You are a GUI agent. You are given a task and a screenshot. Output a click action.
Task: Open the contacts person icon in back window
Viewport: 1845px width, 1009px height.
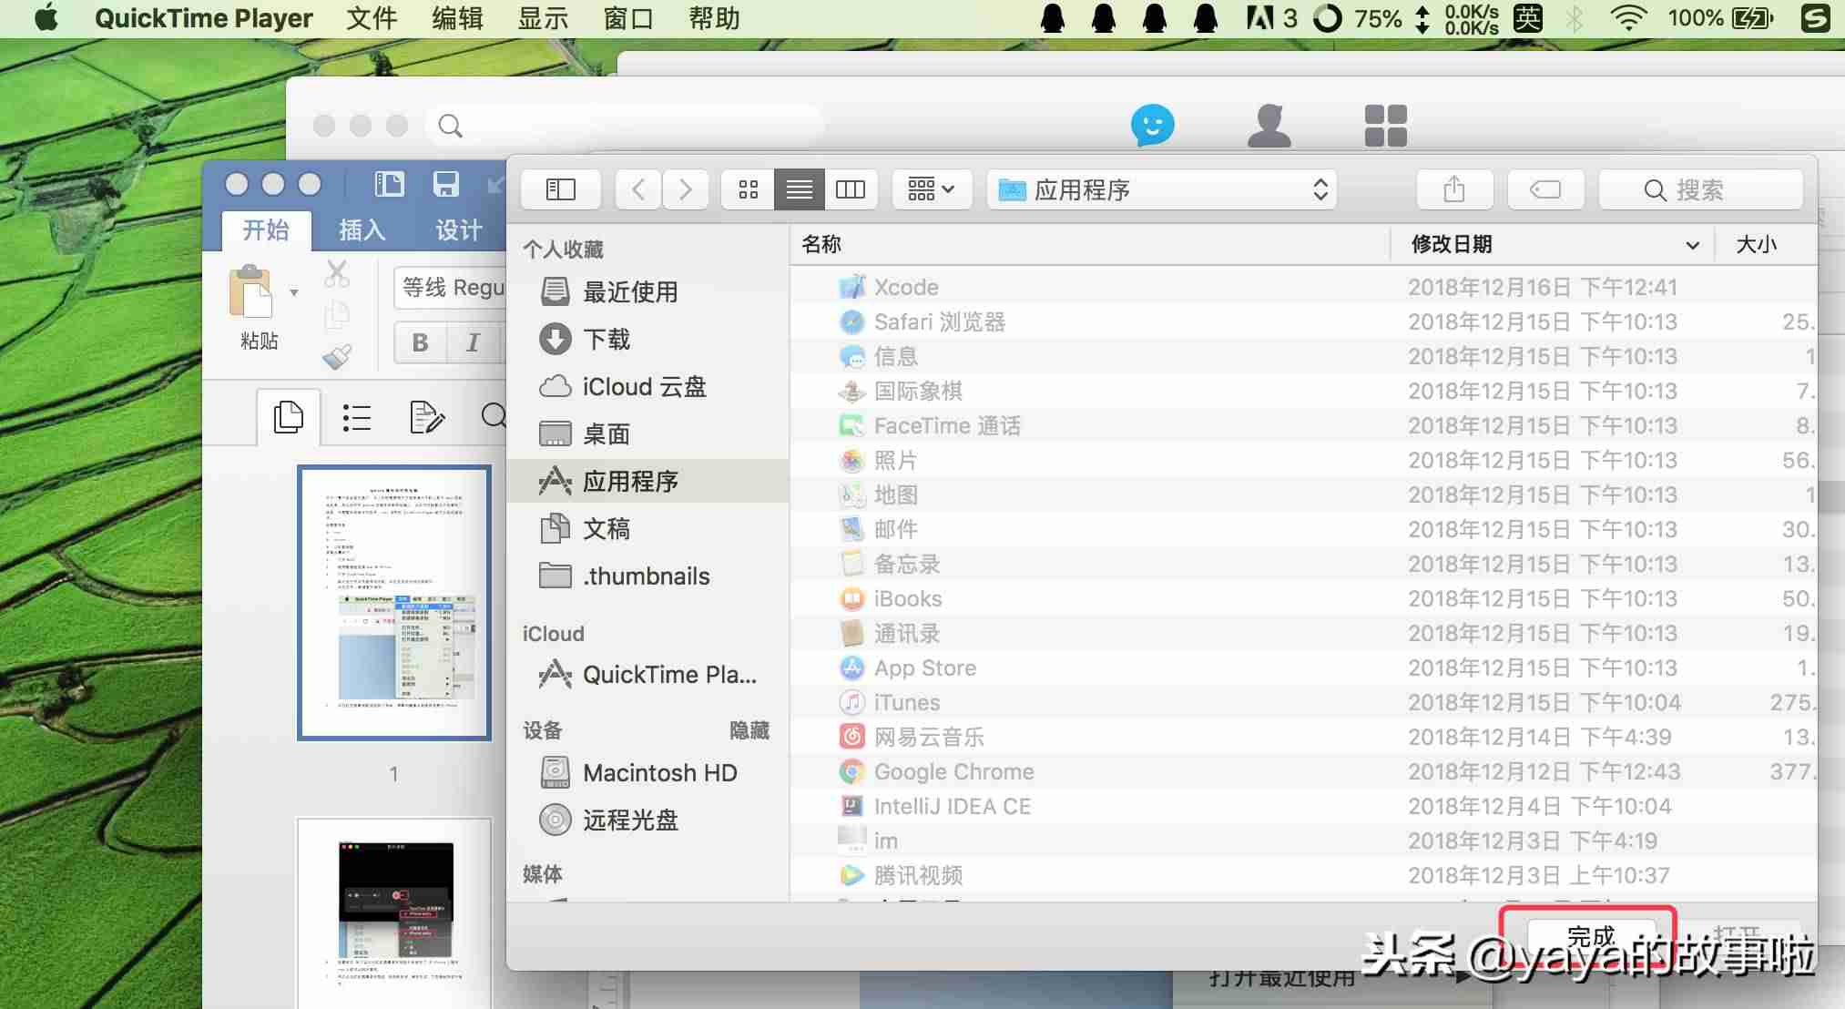1269,125
